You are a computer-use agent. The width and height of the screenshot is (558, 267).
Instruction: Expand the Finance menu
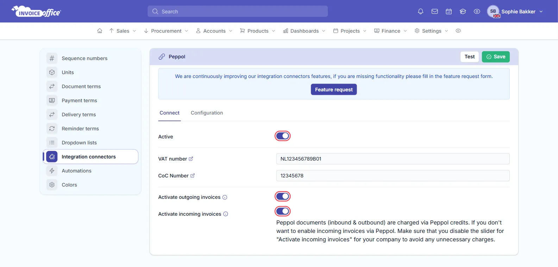tap(390, 31)
